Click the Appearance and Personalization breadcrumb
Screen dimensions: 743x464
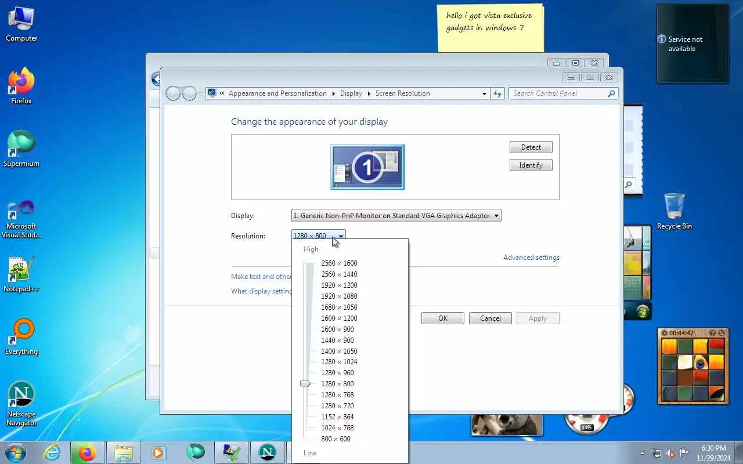pyautogui.click(x=277, y=93)
